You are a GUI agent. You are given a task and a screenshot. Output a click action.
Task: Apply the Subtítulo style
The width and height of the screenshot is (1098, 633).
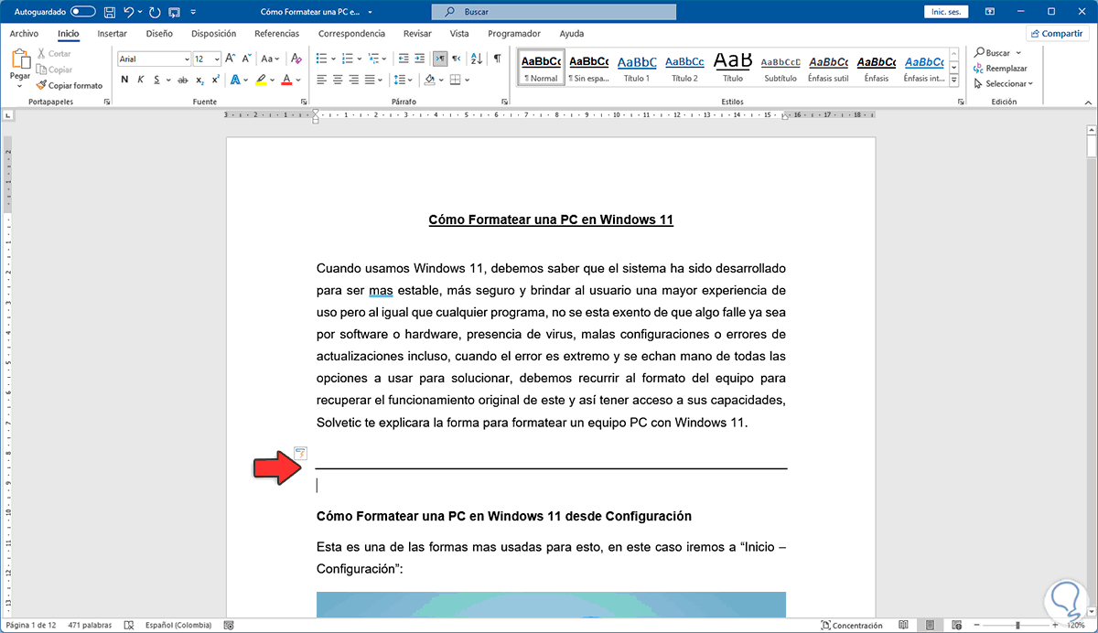point(780,68)
